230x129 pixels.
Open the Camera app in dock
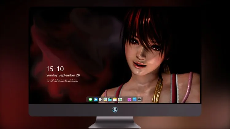tap(140, 99)
